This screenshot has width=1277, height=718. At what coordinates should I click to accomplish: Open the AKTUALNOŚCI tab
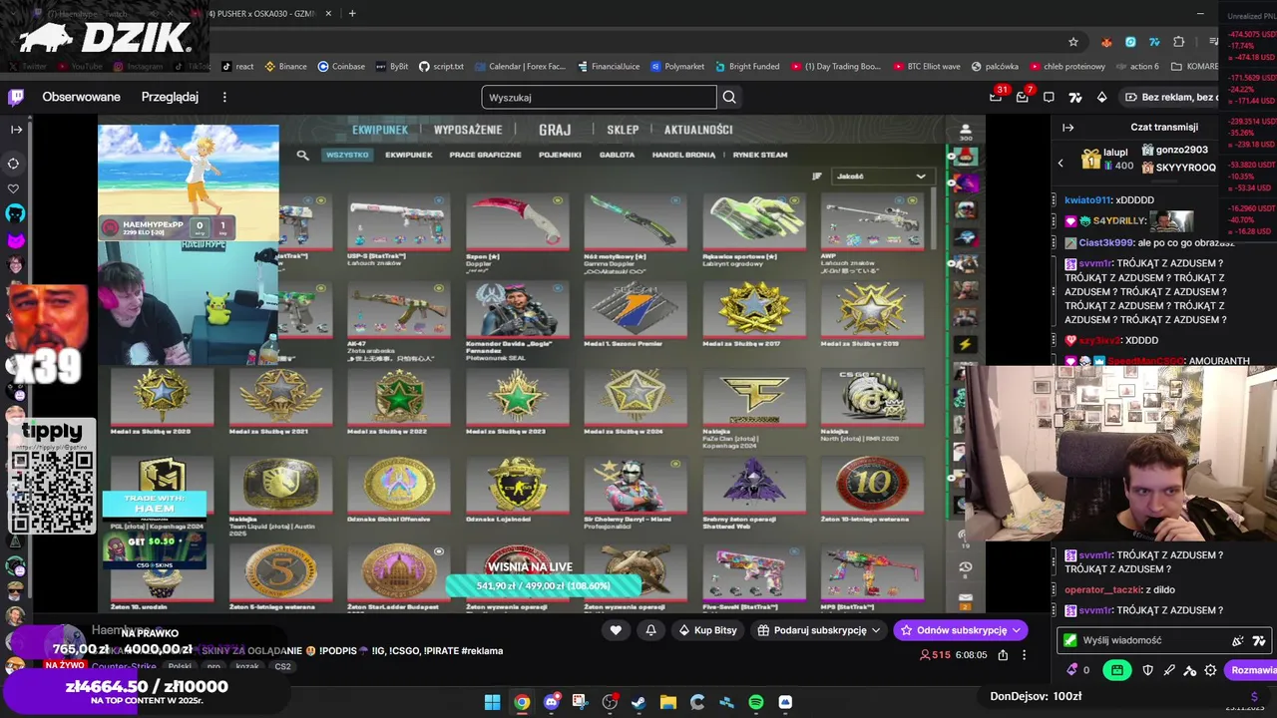coord(698,131)
